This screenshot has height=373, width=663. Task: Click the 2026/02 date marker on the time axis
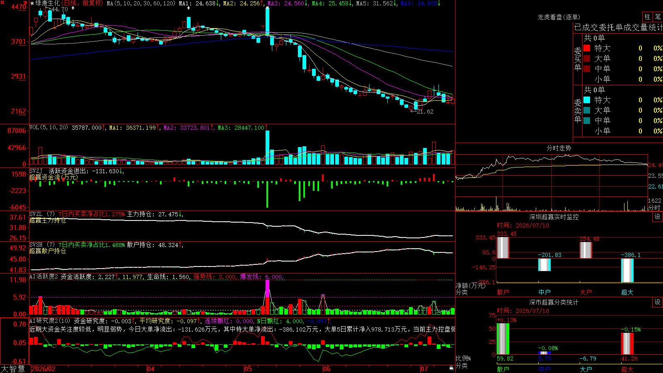tap(44, 369)
